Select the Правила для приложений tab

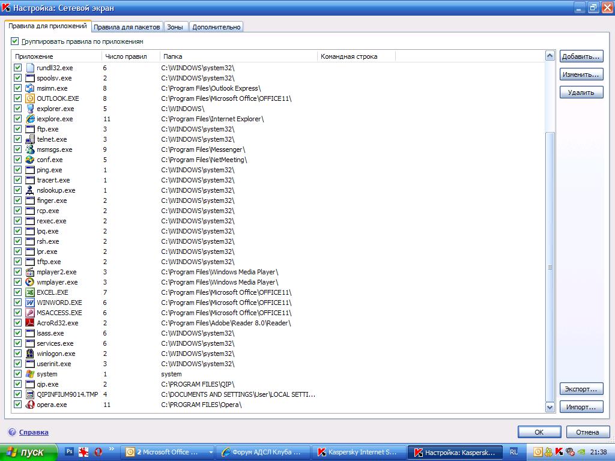point(47,26)
